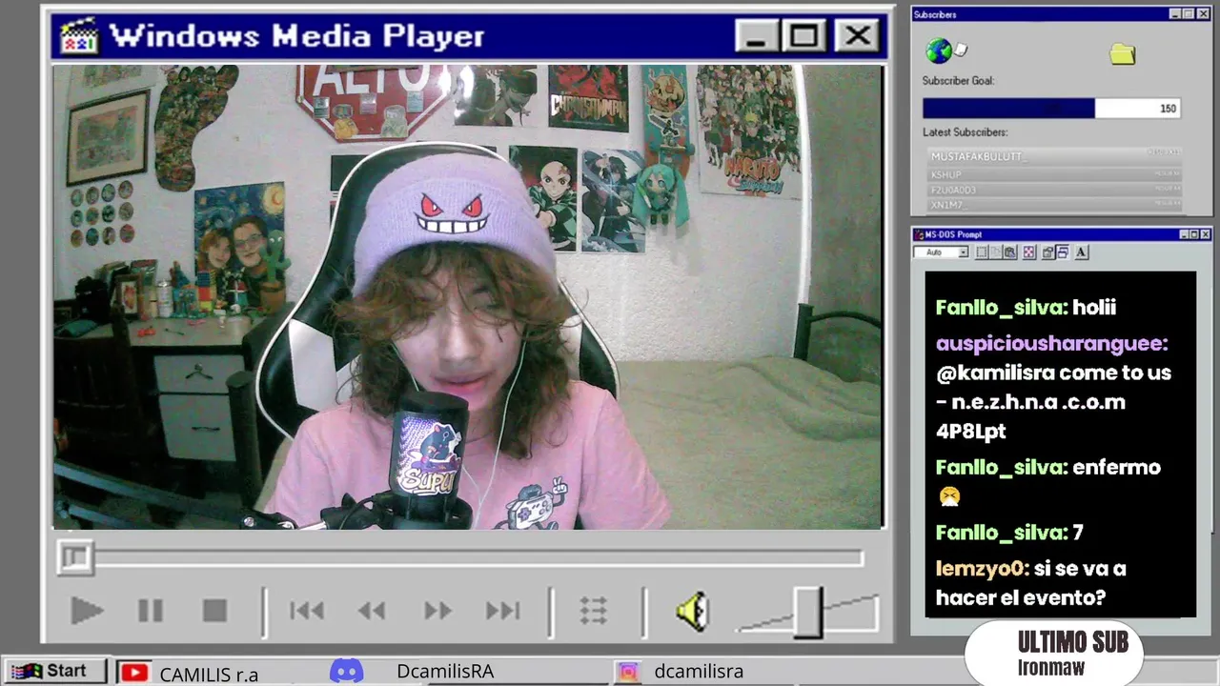1220x686 pixels.
Task: Click the 'DcamilisRA' taskbar label
Action: pos(445,671)
